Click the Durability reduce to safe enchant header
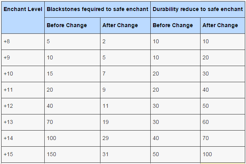 coord(197,9)
